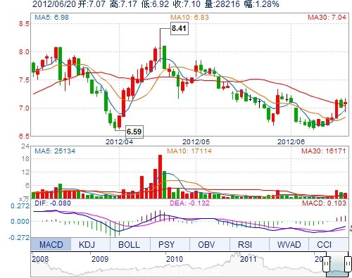Click the right range slider handle
Viewport: 352px width, 278px height.
(348, 264)
